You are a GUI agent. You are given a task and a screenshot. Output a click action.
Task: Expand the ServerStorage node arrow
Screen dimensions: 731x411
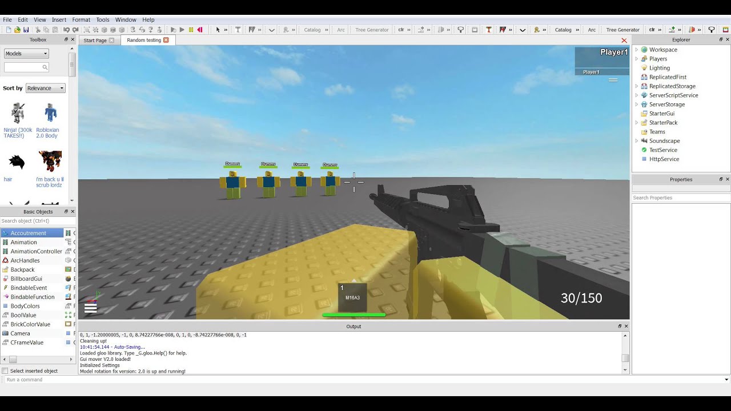[637, 104]
